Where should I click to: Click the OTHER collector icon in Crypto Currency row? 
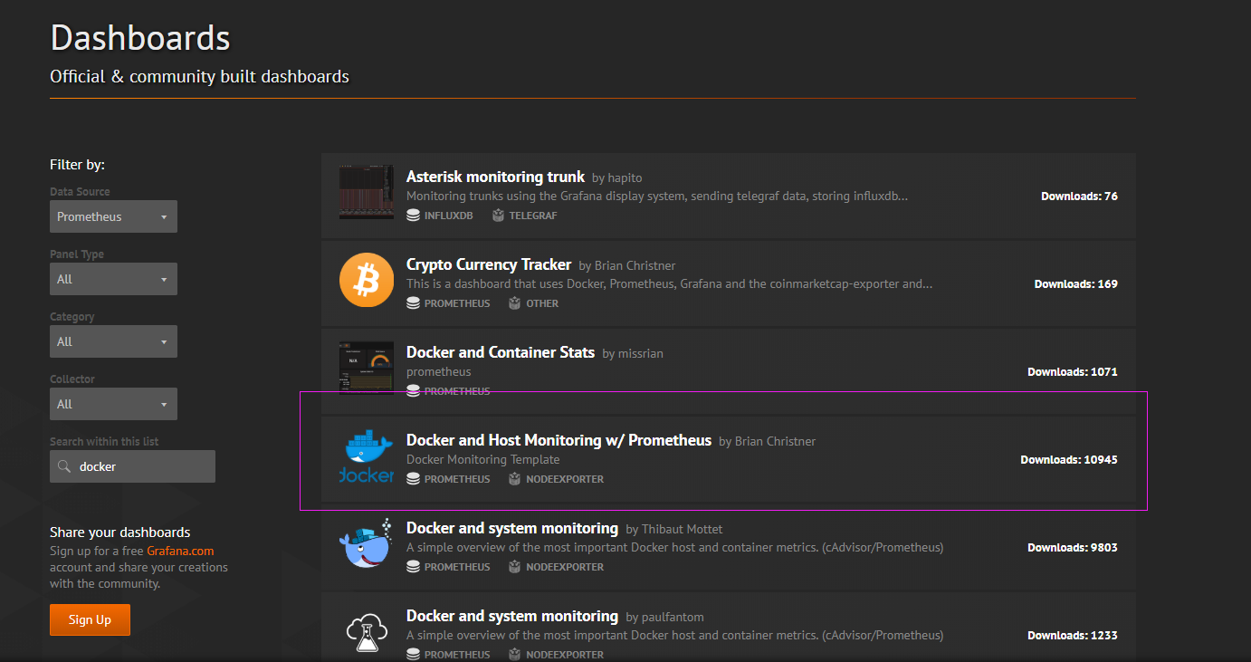pos(514,303)
